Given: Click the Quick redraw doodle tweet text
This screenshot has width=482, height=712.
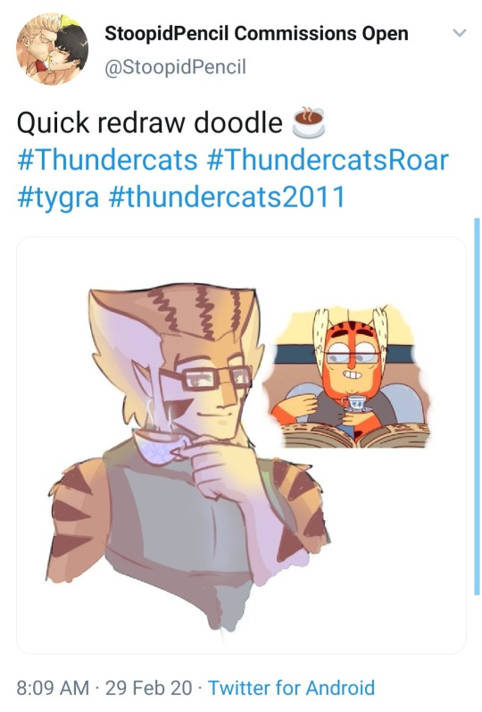Looking at the screenshot, I should point(150,122).
